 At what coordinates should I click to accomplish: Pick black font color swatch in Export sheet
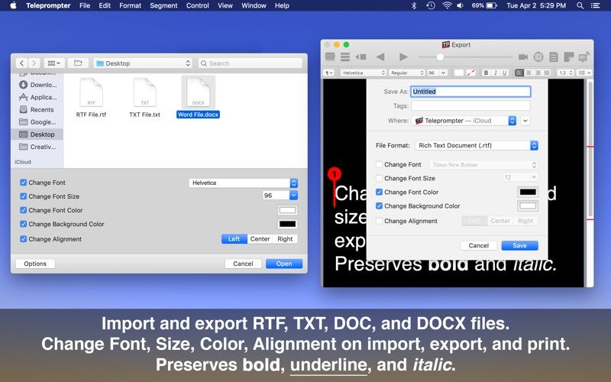528,193
